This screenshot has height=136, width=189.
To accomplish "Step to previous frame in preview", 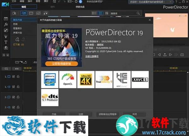I will (x=159, y=55).
